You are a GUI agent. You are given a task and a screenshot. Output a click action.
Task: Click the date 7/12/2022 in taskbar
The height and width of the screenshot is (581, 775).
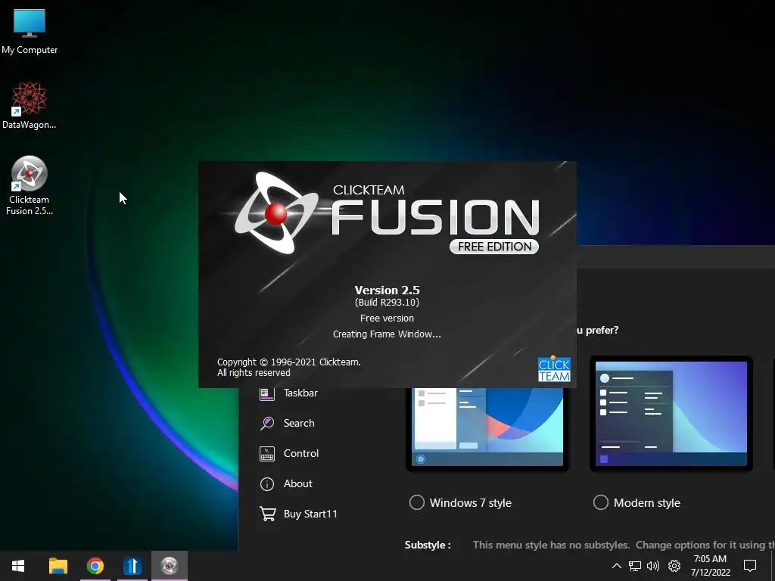click(x=710, y=573)
